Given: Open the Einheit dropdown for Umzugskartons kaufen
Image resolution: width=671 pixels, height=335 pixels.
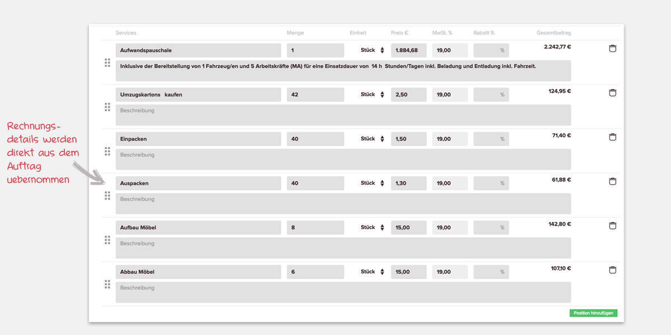Looking at the screenshot, I should [x=372, y=94].
